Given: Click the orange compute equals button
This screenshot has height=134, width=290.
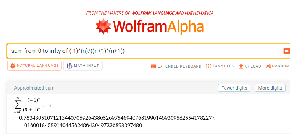Looking at the screenshot, I should pyautogui.click(x=287, y=51).
